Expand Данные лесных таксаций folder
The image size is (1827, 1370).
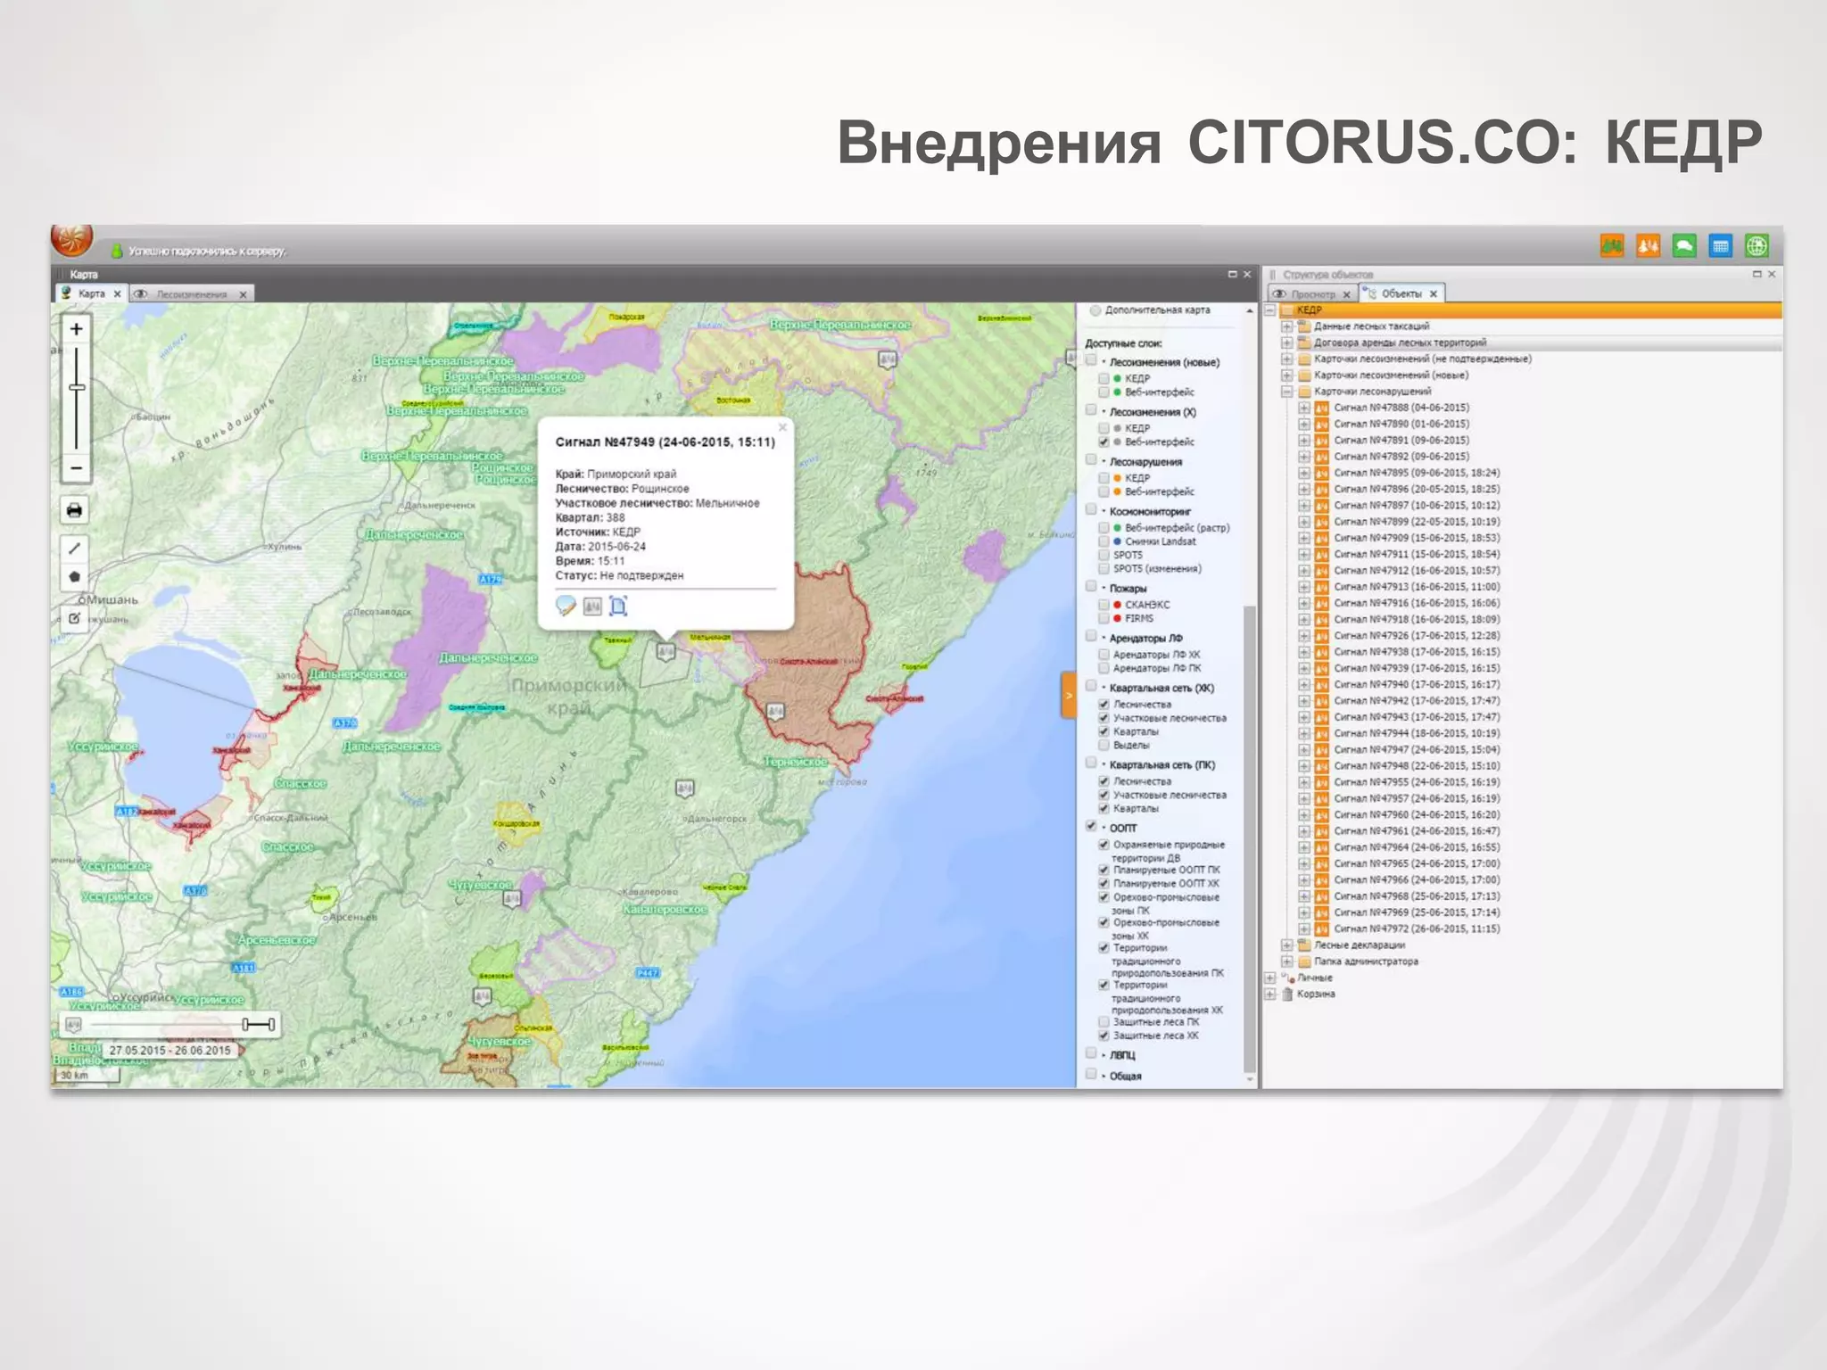click(x=1287, y=326)
